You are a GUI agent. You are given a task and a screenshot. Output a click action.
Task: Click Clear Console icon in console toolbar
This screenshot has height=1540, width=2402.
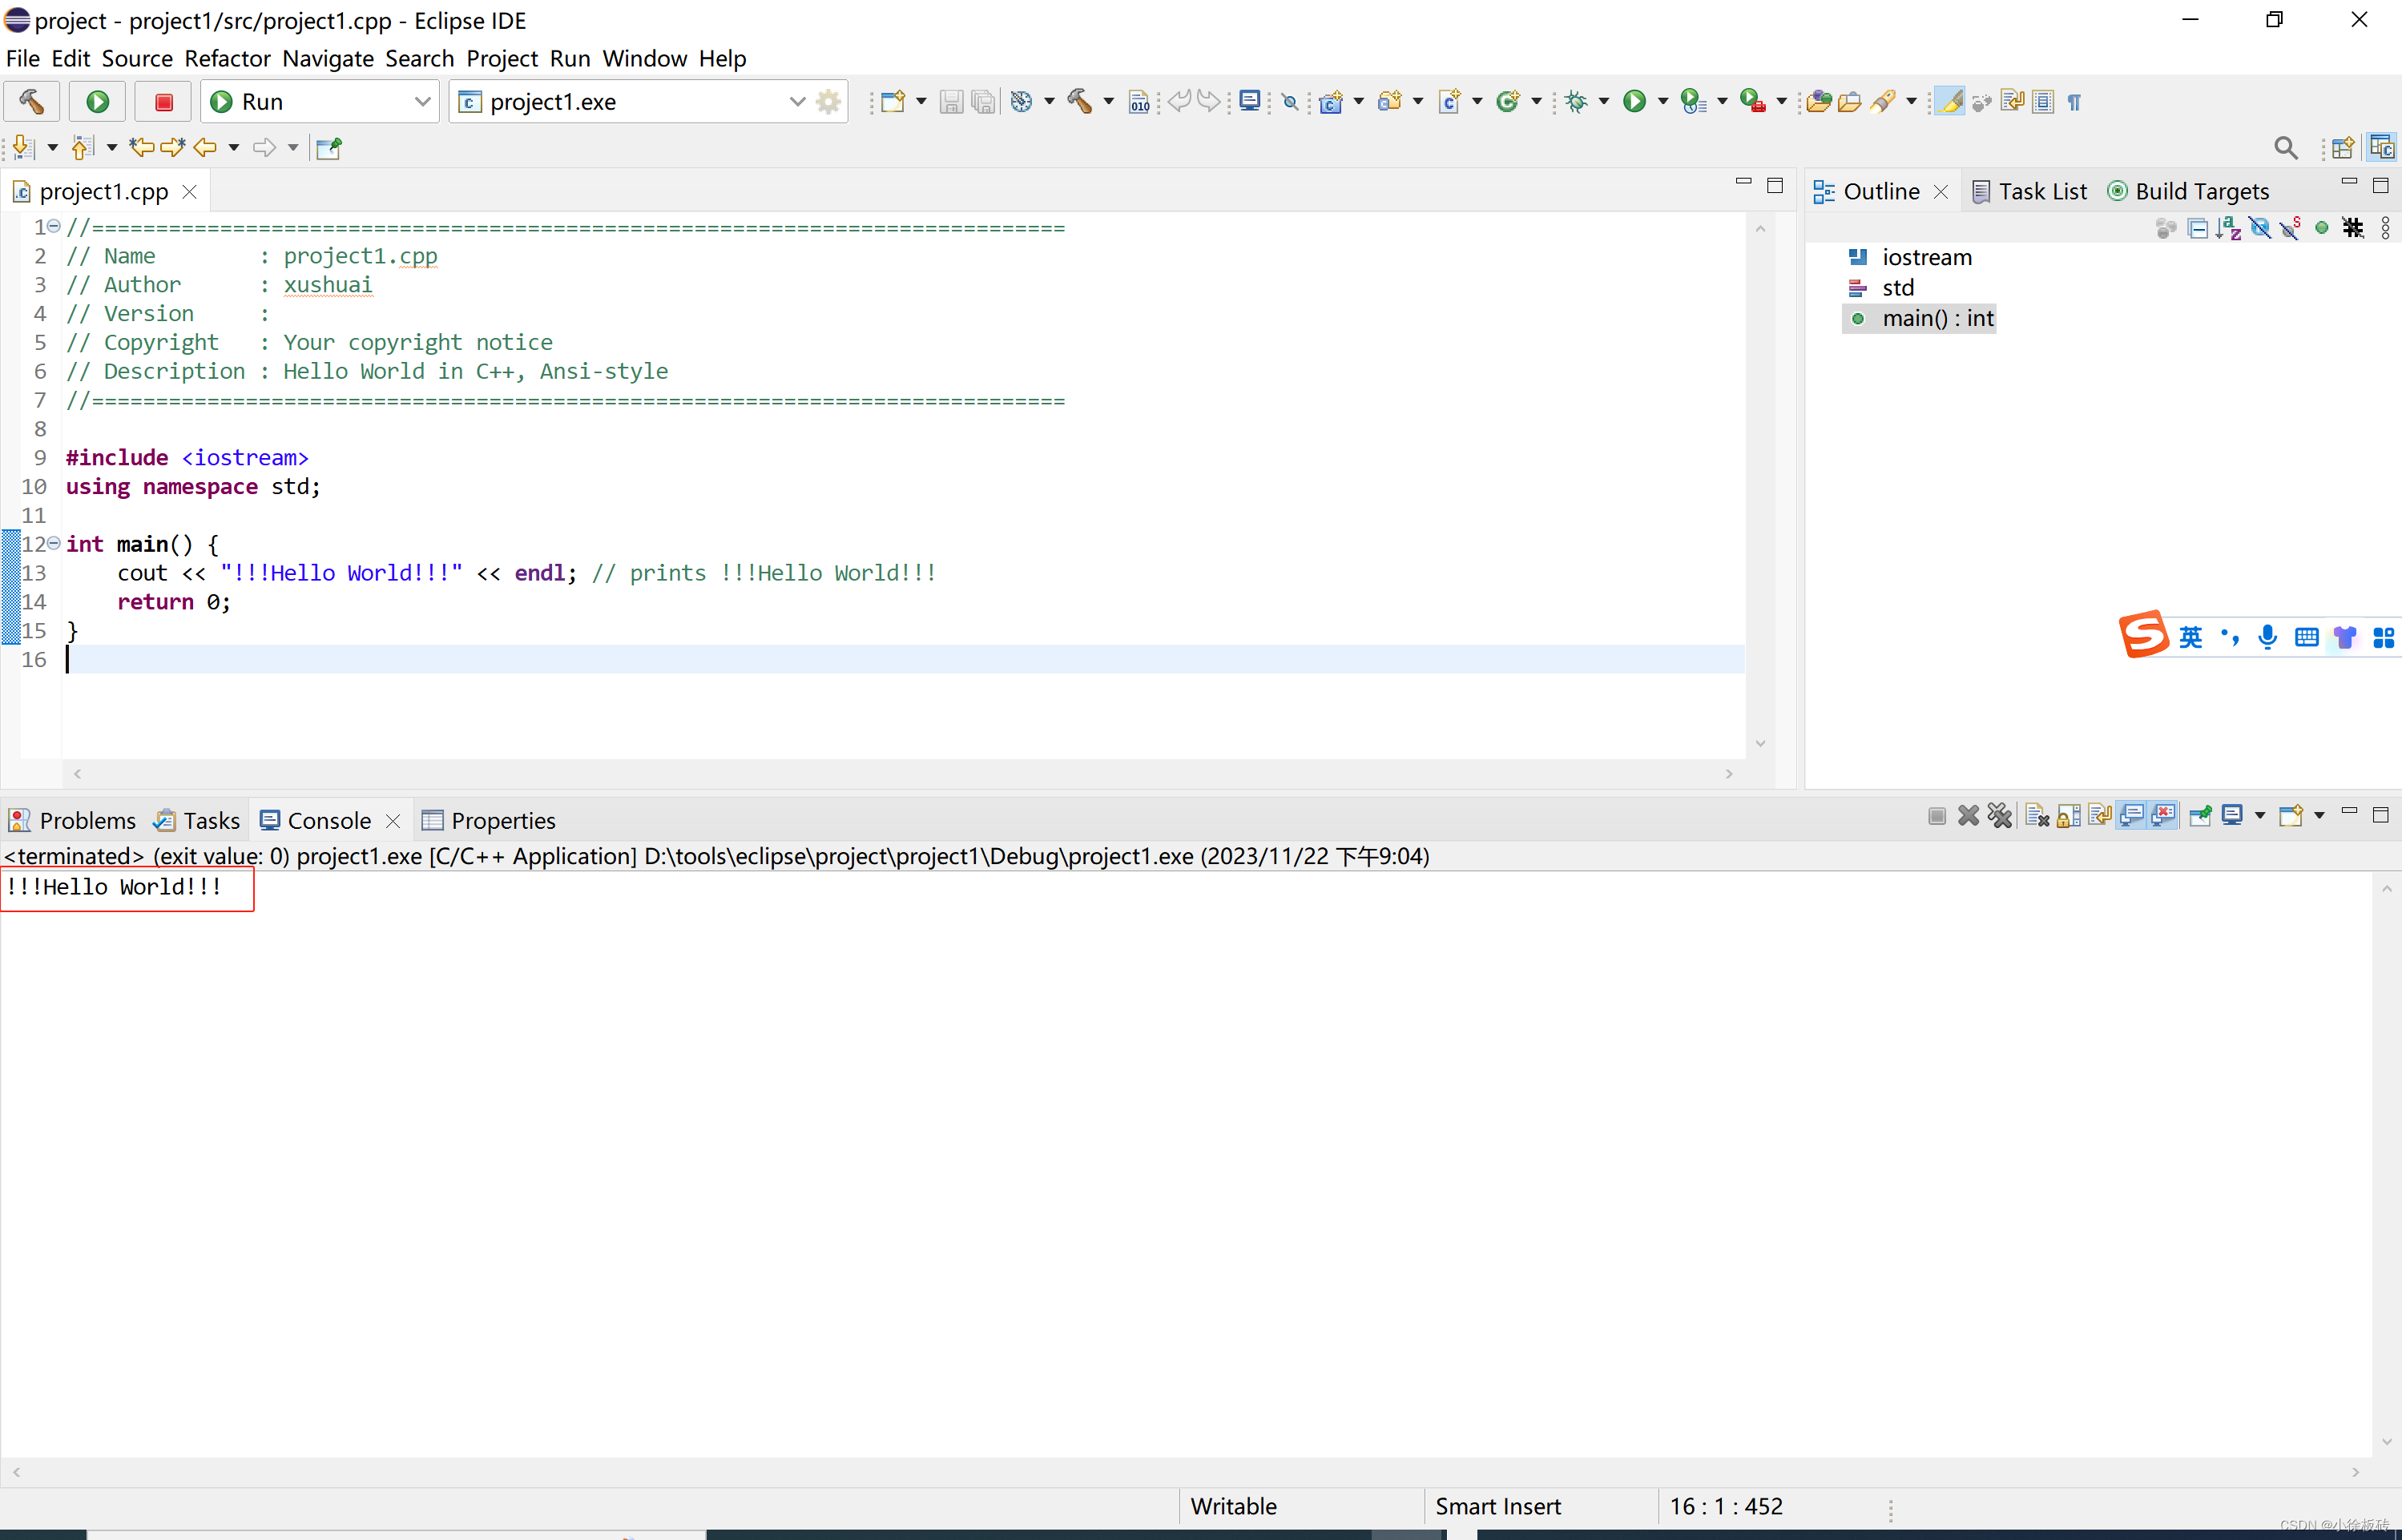[2037, 816]
